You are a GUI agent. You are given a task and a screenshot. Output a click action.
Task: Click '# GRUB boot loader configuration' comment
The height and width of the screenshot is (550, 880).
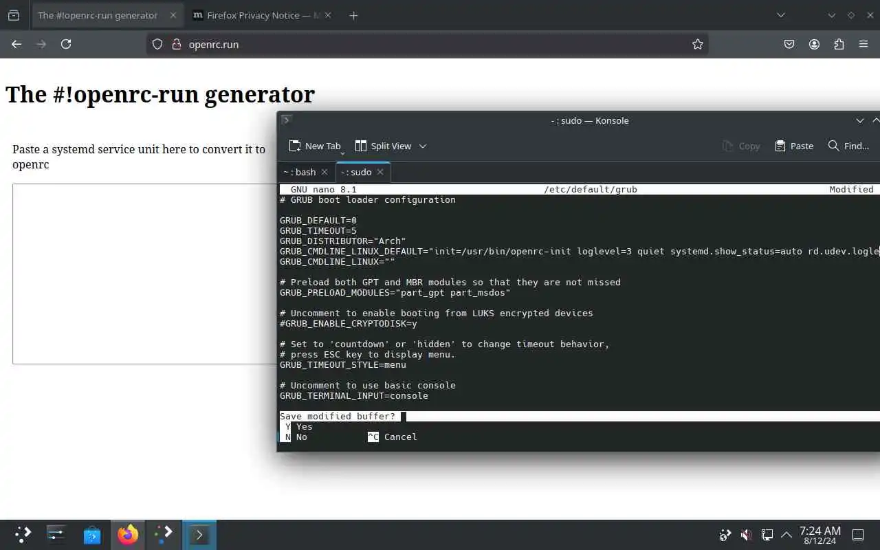pos(368,199)
